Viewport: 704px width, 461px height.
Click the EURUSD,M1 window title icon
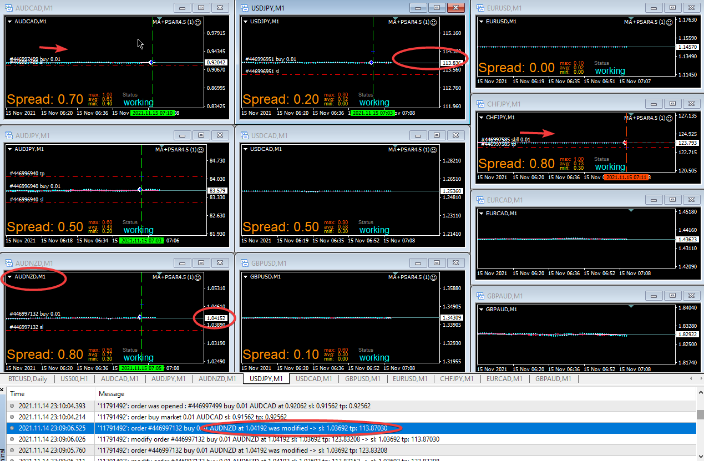[480, 8]
